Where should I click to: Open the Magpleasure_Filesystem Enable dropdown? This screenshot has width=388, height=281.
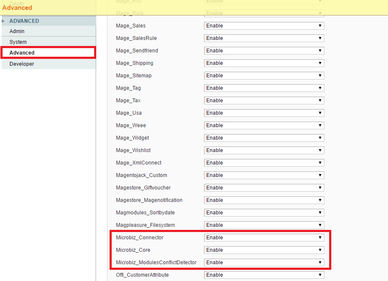pyautogui.click(x=264, y=225)
